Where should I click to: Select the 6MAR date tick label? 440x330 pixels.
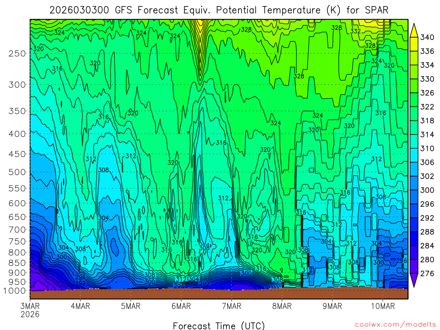pyautogui.click(x=181, y=306)
